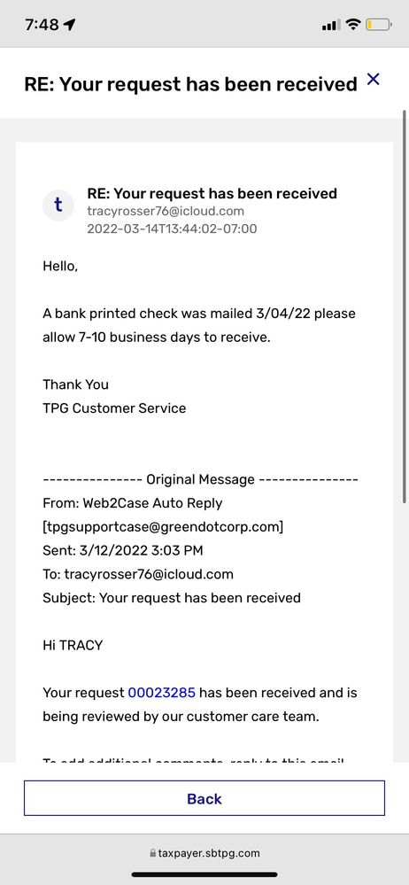This screenshot has width=409, height=885.
Task: Tap sender email tracyrosser76@icloud.com under subject
Action: pos(166,211)
